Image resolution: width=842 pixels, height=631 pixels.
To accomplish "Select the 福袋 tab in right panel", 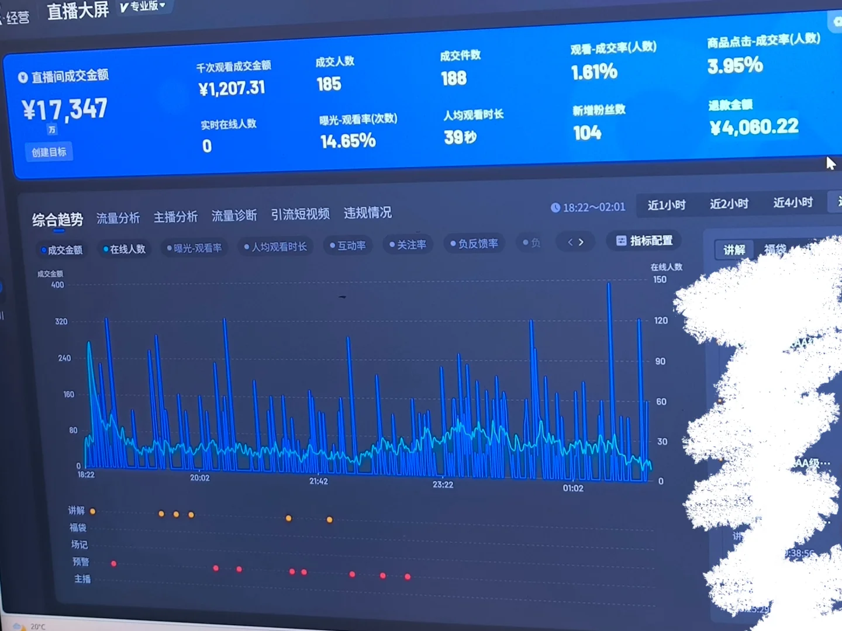I will pos(775,249).
